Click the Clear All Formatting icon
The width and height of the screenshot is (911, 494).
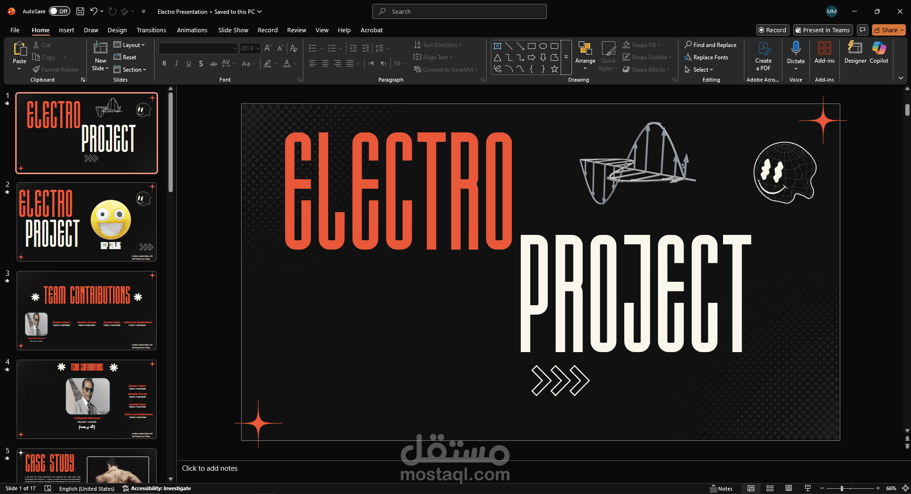(x=293, y=48)
